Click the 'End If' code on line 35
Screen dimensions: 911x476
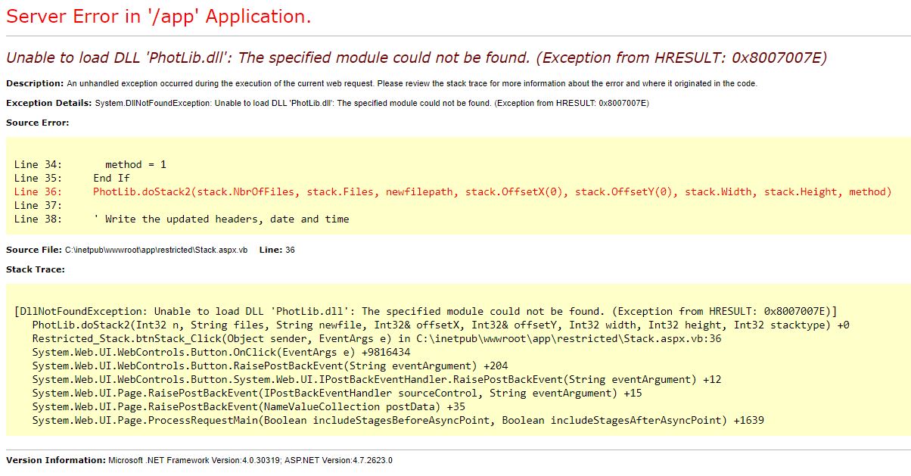coord(111,178)
